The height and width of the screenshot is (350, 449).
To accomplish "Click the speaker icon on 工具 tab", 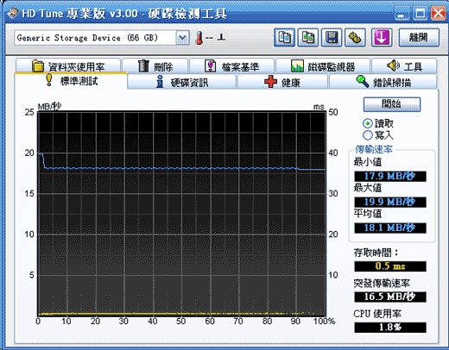I will [x=393, y=66].
